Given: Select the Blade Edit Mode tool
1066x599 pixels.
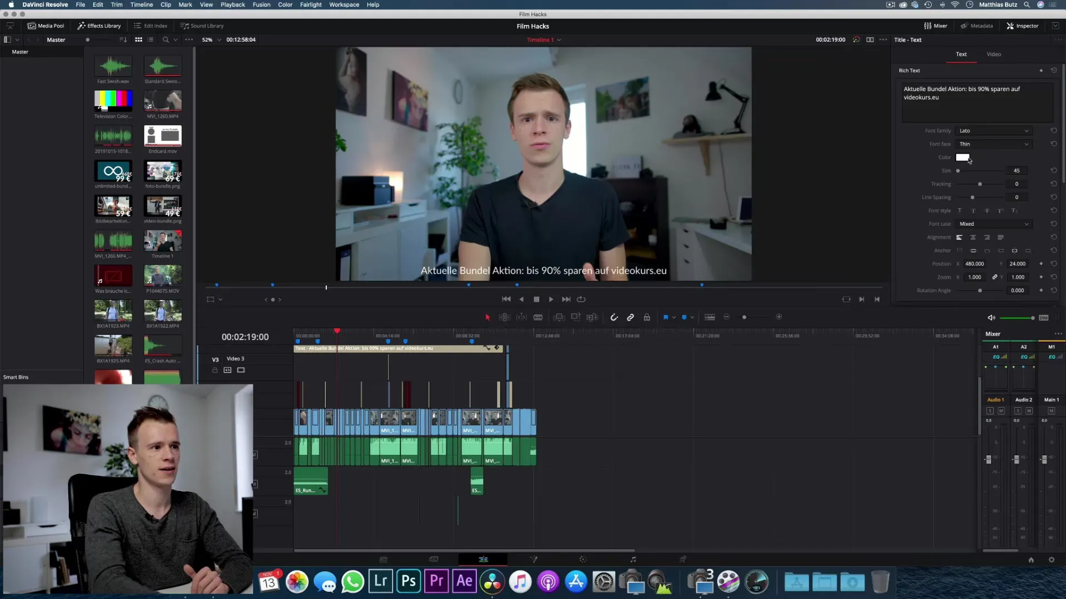Looking at the screenshot, I should (x=538, y=317).
